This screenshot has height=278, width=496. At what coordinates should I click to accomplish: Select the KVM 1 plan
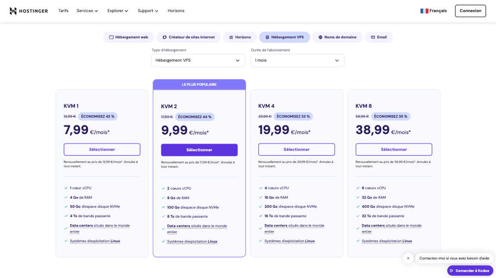(102, 149)
